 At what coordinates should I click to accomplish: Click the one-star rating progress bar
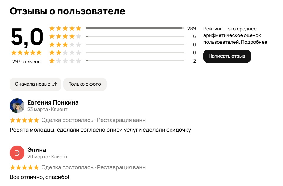[x=135, y=61]
